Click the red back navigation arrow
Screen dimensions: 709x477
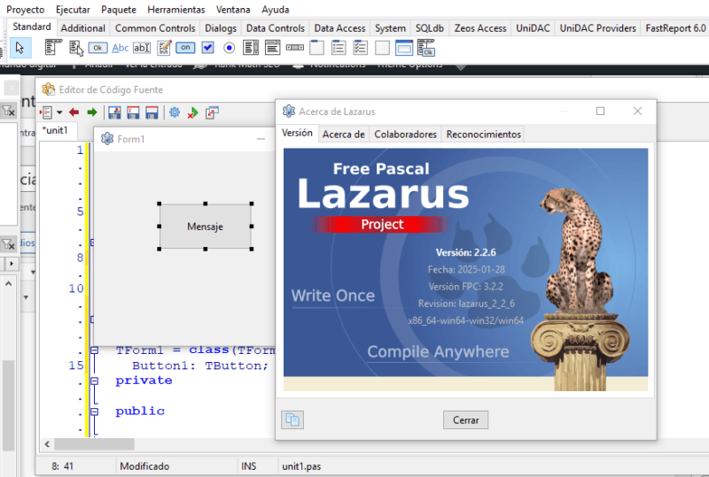pos(74,112)
